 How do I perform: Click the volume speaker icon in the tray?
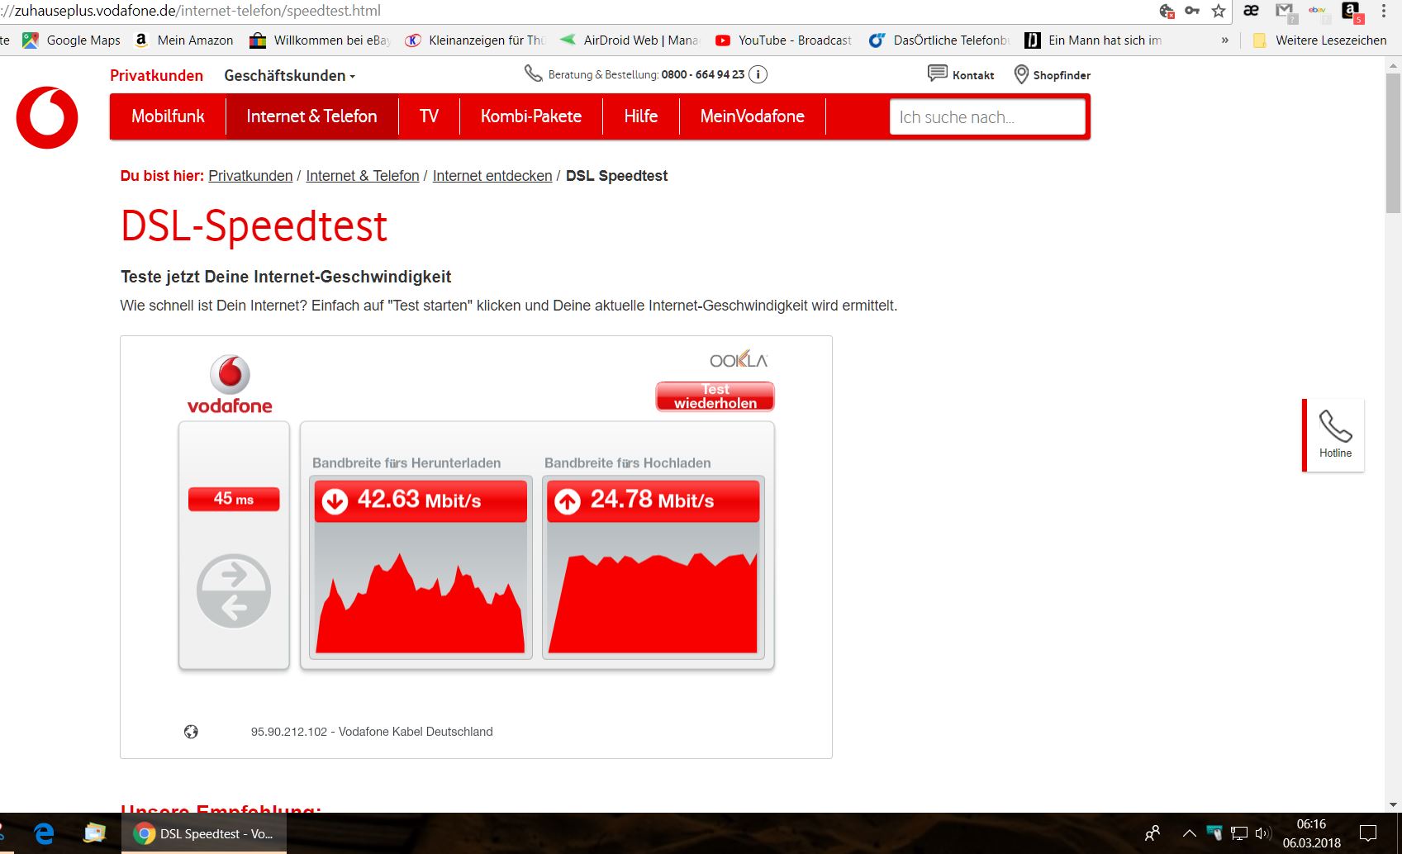tap(1262, 833)
